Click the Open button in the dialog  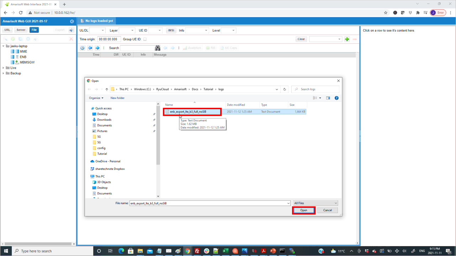pos(304,210)
